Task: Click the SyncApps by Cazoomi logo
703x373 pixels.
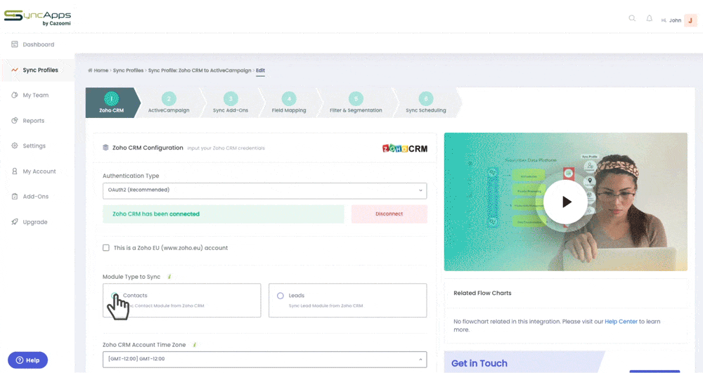Action: 38,18
